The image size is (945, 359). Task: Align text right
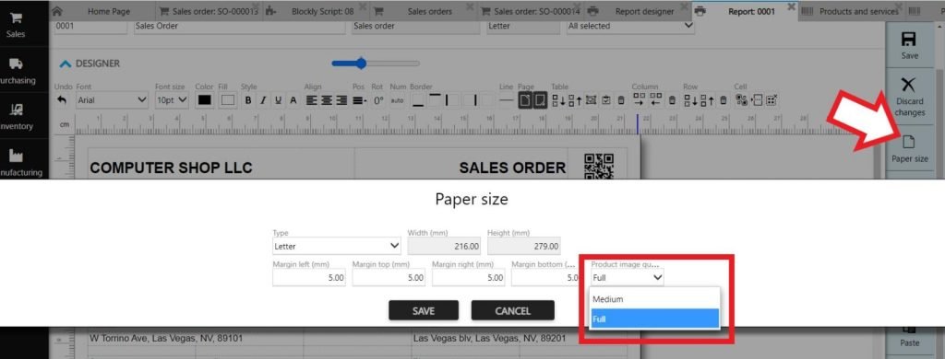point(341,100)
